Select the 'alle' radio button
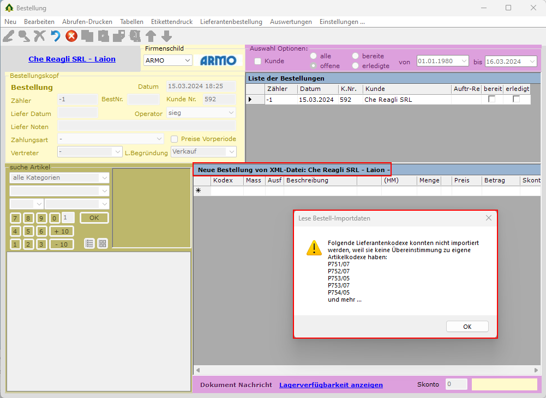546x398 pixels. [x=314, y=56]
